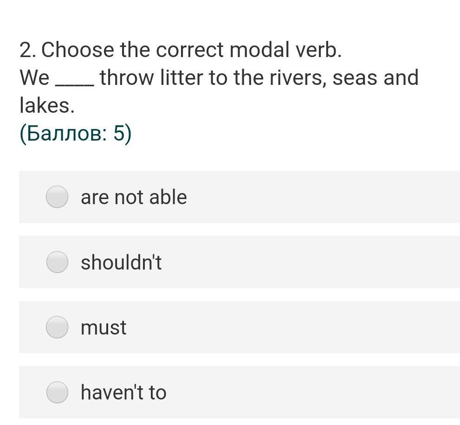Click empty area right of "haven't to"
This screenshot has width=460, height=425.
click(316, 392)
